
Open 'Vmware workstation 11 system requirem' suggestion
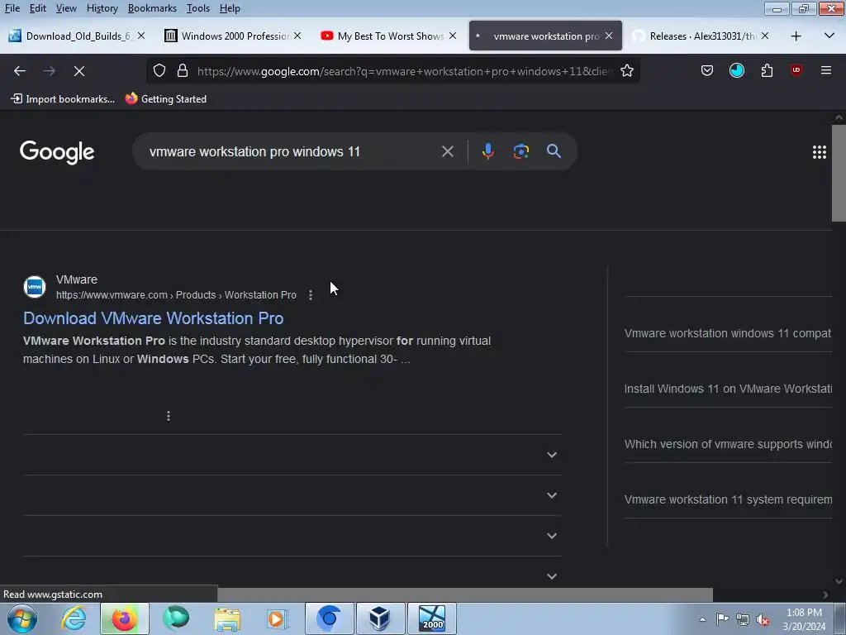[x=728, y=499]
